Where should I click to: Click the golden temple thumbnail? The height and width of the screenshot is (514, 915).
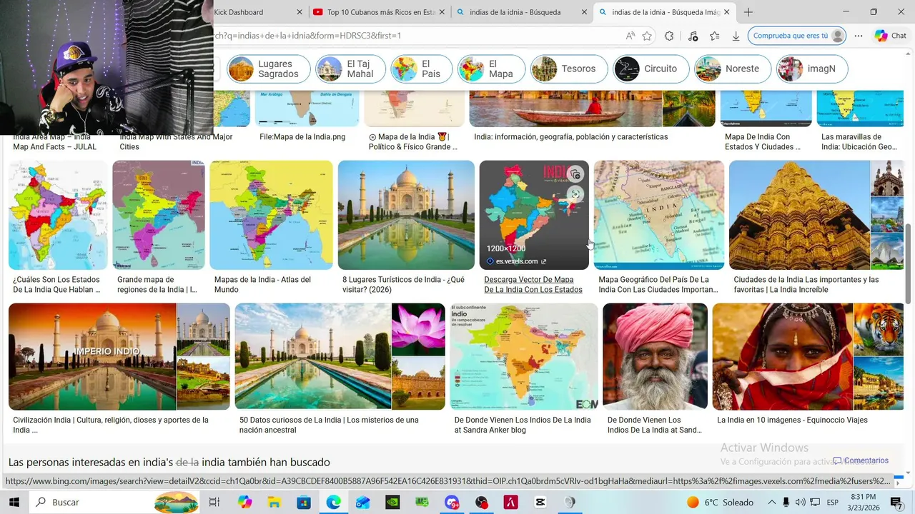(x=799, y=215)
